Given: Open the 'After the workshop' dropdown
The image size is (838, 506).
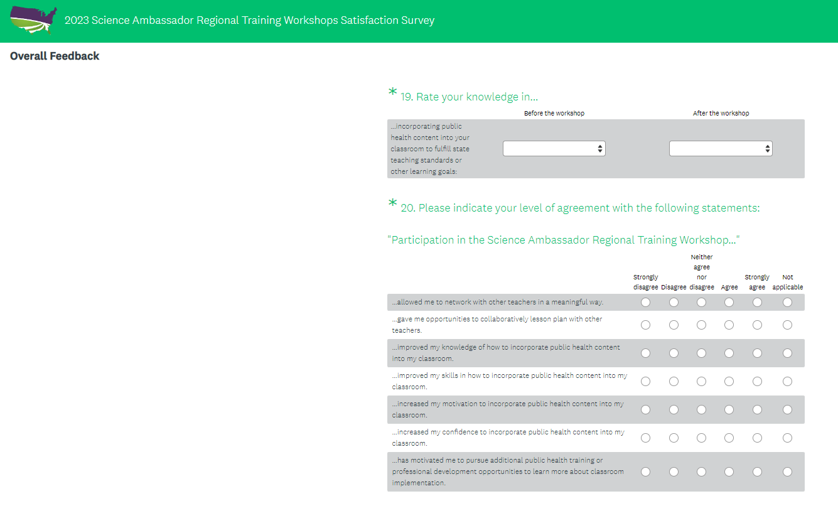Looking at the screenshot, I should (720, 149).
